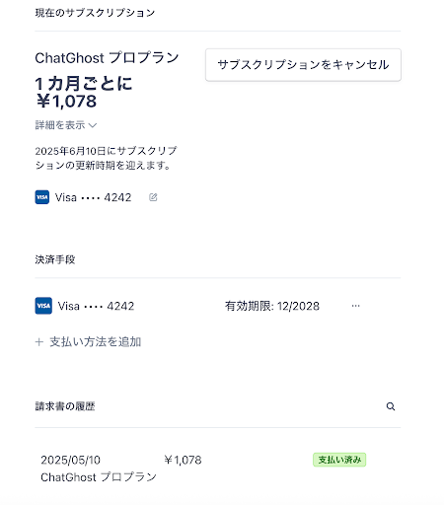Open the three-dot menu for Visa 4242
444x505 pixels.
pos(355,306)
